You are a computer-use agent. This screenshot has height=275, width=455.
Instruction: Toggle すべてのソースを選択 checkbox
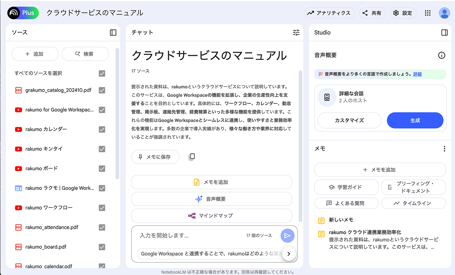(x=102, y=73)
